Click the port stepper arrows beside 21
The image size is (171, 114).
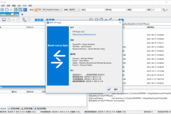pyautogui.click(x=161, y=10)
